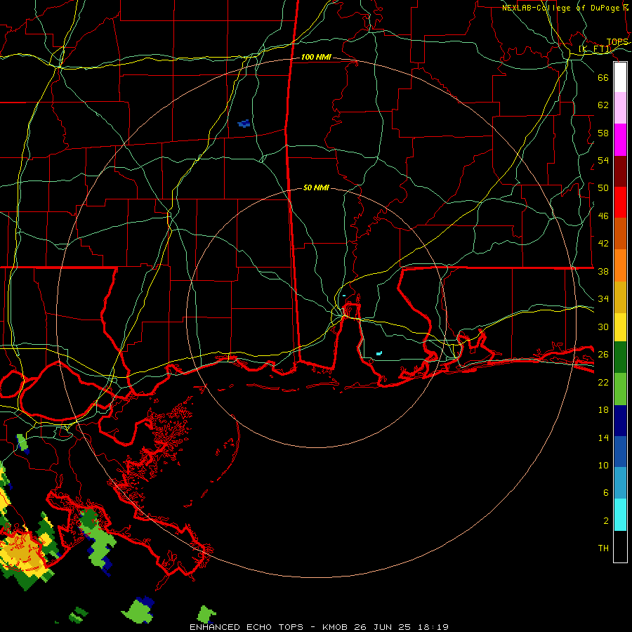
Task: Click the 26 JUN 25 date text
Action: point(383,627)
